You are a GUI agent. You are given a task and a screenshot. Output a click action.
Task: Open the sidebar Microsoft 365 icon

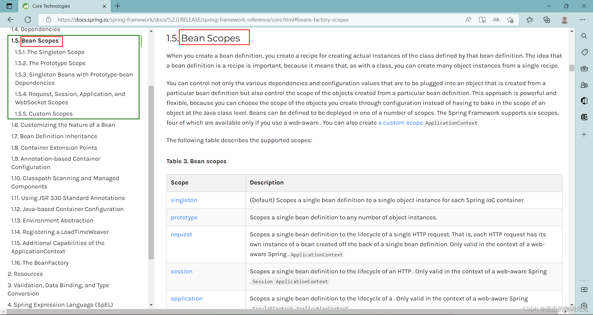tap(584, 101)
